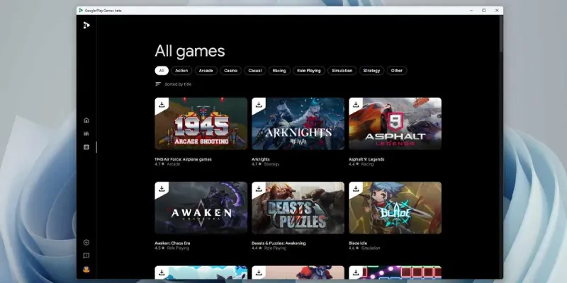Click the install icon on Awaken card
The image size is (567, 283).
tap(162, 189)
